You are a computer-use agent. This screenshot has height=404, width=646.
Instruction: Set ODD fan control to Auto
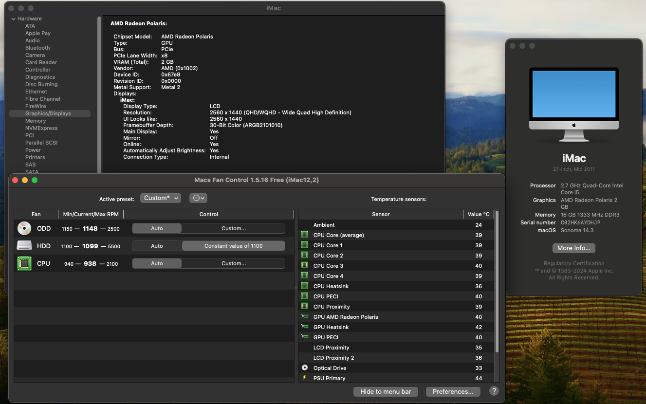pos(157,228)
